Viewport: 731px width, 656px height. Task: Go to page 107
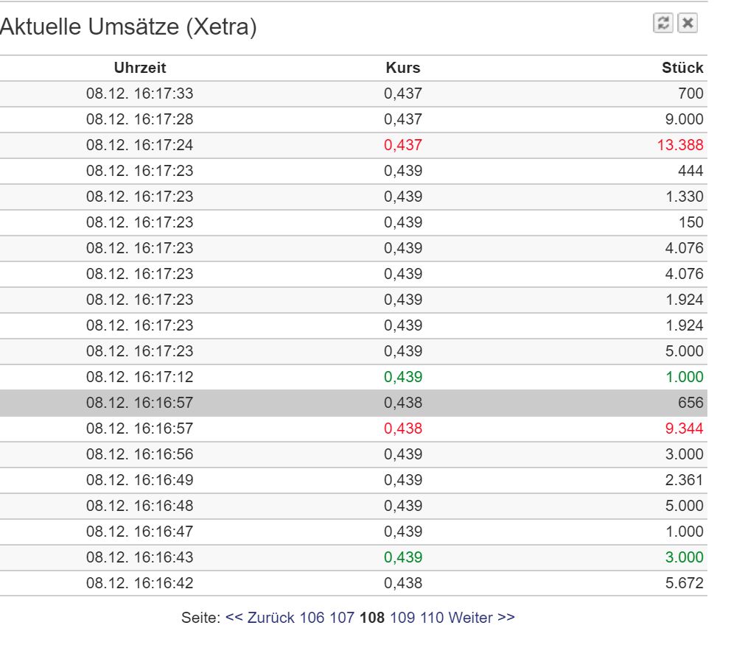click(x=342, y=617)
